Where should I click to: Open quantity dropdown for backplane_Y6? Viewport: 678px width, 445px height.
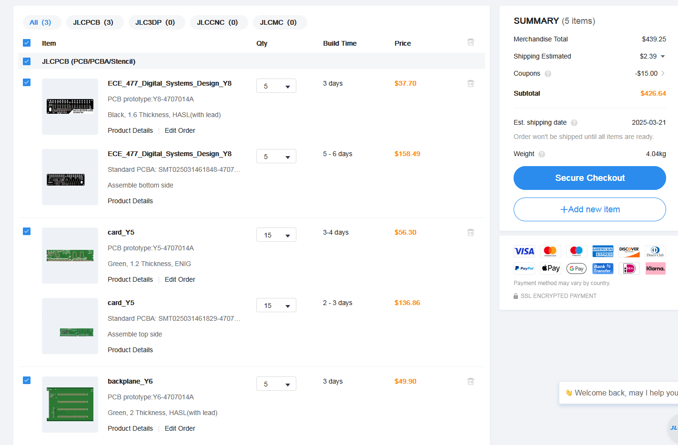click(x=276, y=384)
